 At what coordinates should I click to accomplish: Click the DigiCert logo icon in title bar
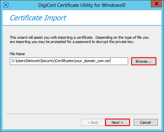(x=6, y=5)
